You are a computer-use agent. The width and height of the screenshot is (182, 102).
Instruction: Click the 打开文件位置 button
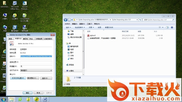(x=18, y=78)
